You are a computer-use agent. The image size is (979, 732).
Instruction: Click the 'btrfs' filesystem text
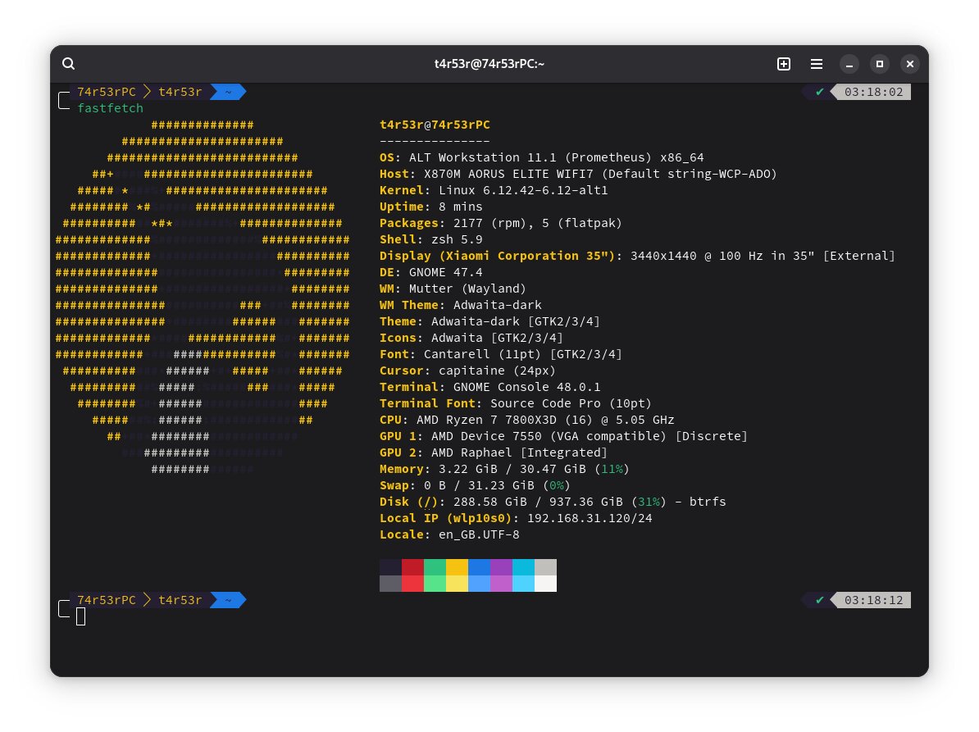pos(708,502)
